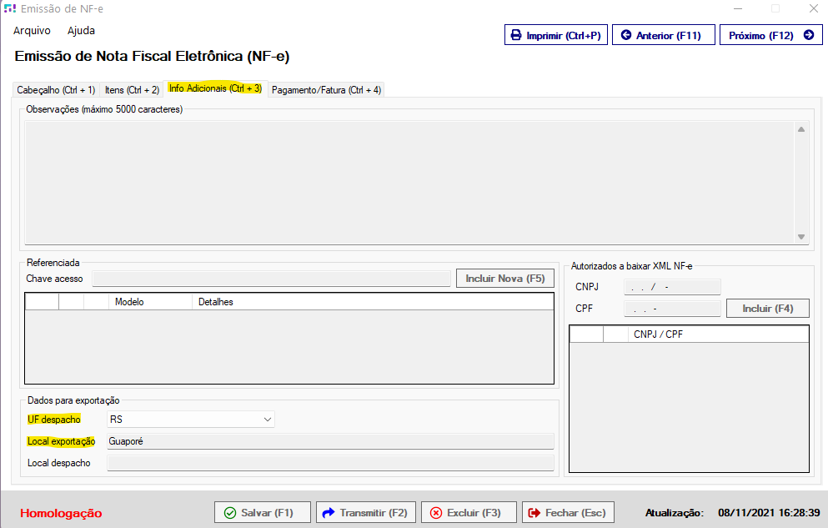828x528 pixels.
Task: Open the Arquivo menu
Action: tap(32, 31)
